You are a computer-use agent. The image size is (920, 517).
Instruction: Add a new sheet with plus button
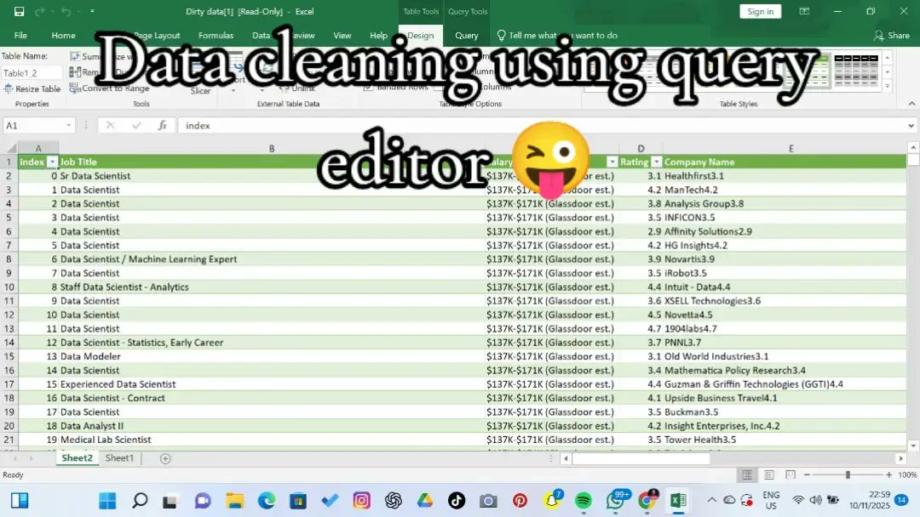[165, 458]
